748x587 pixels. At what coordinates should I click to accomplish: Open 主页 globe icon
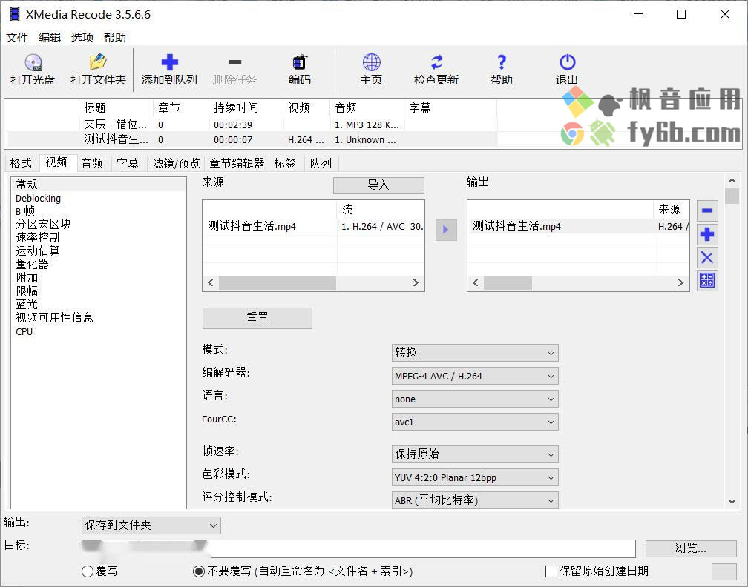(371, 62)
